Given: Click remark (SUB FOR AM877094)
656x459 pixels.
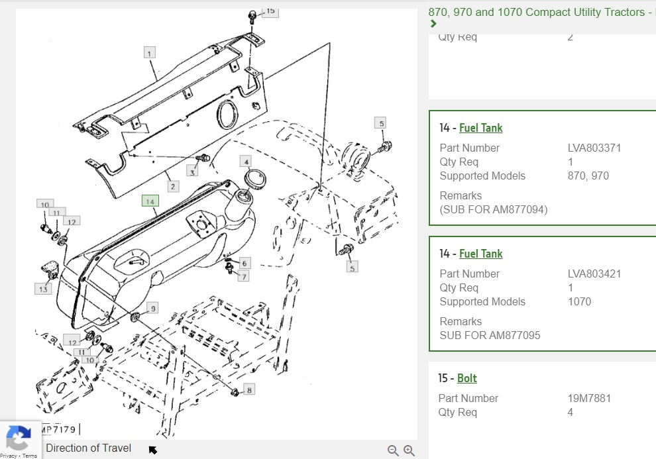Looking at the screenshot, I should [x=493, y=210].
